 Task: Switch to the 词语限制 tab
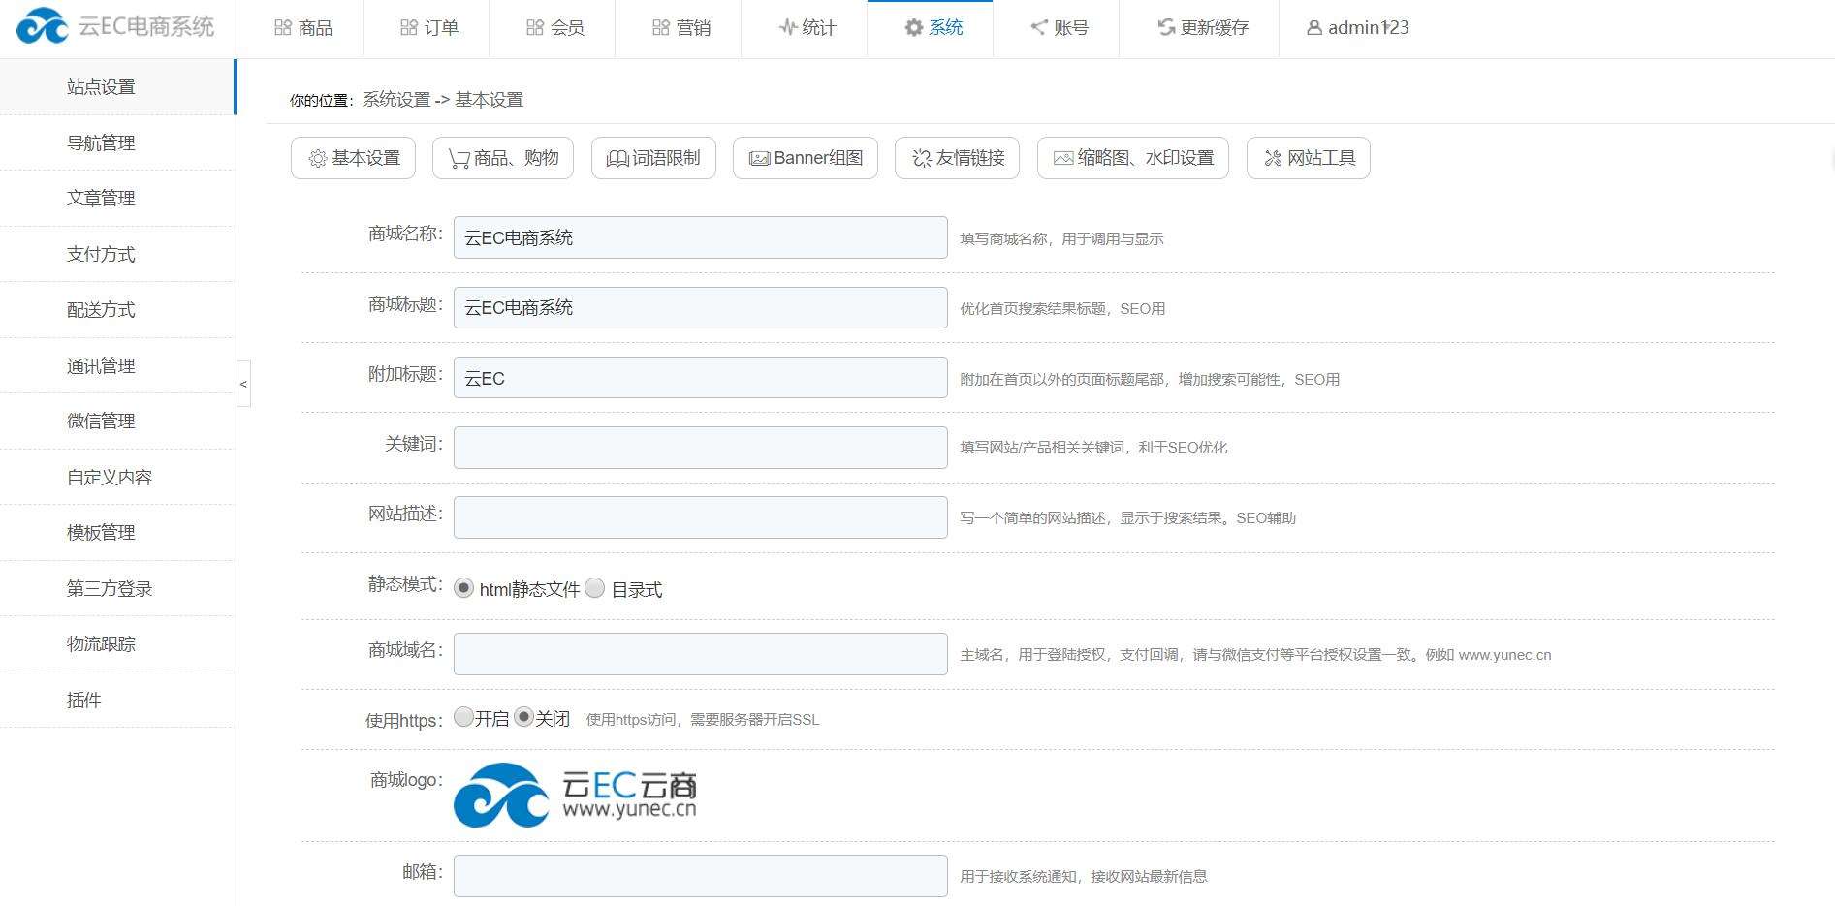652,157
